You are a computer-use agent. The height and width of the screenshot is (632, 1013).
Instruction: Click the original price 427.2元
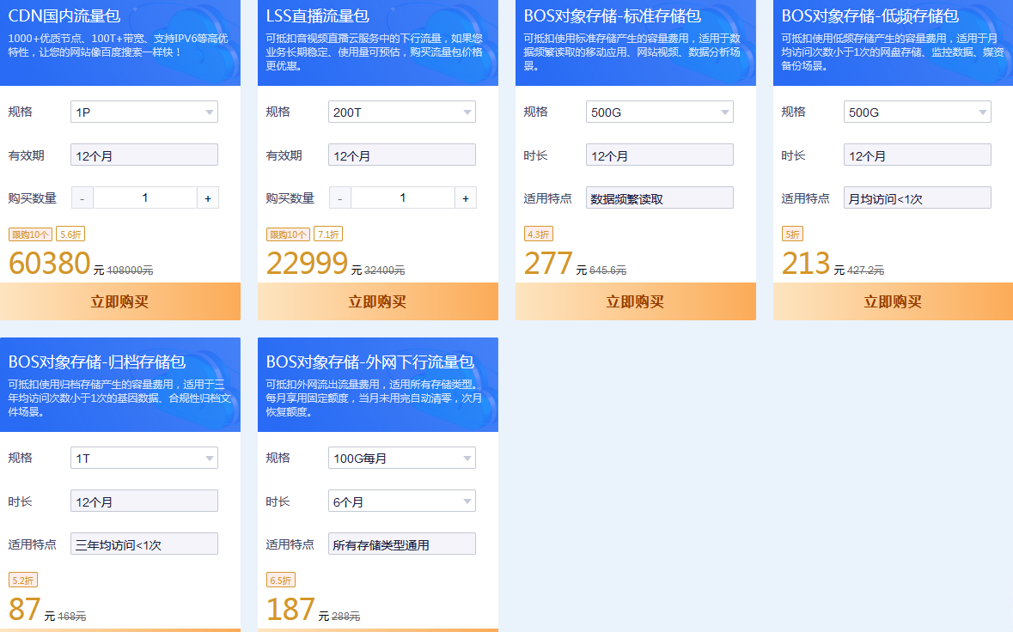866,270
